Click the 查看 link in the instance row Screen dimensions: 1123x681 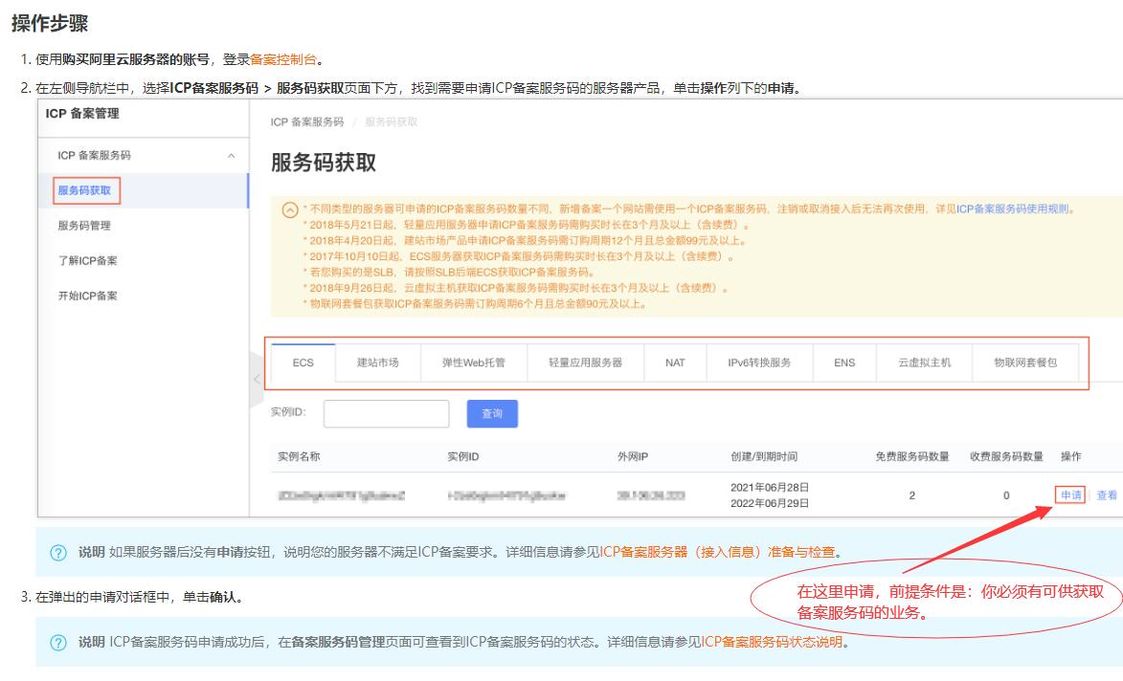click(1106, 495)
